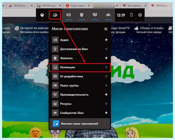This screenshot has width=175, height=140.
Task: Open Магазин мини-приложений
Action: [x=80, y=124]
